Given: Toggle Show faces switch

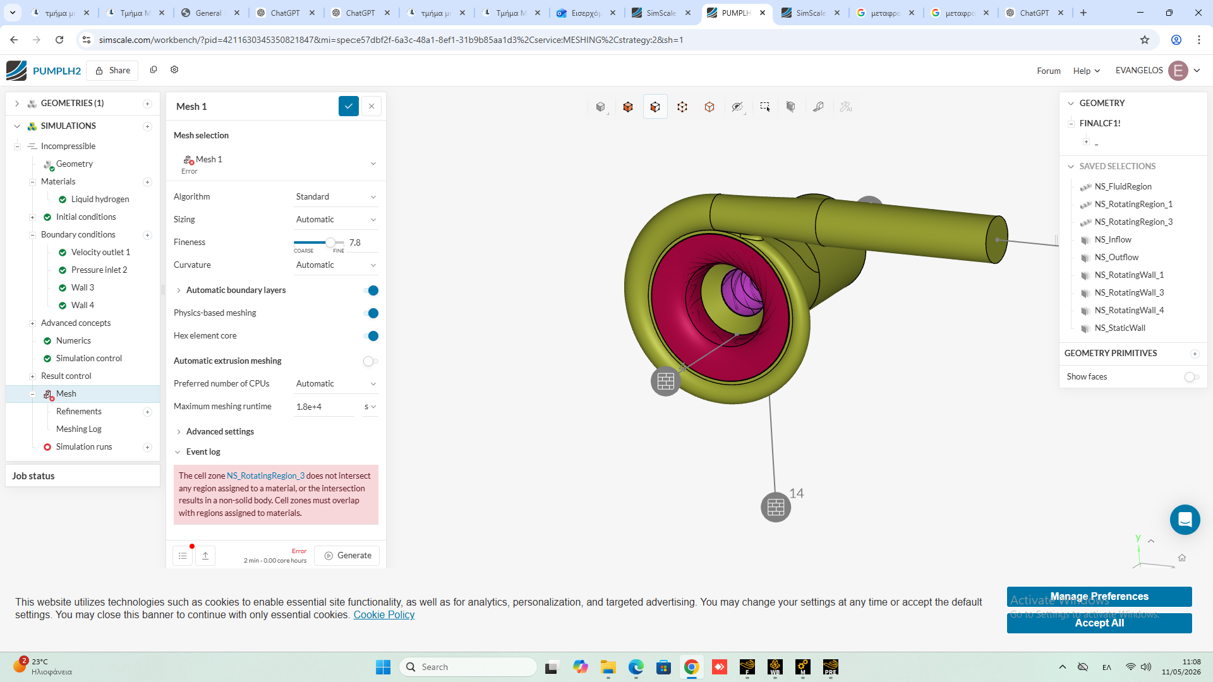Looking at the screenshot, I should [x=1192, y=377].
